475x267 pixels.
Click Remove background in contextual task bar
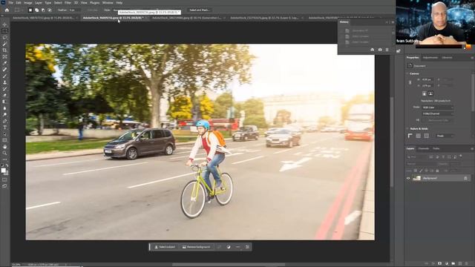click(x=196, y=247)
